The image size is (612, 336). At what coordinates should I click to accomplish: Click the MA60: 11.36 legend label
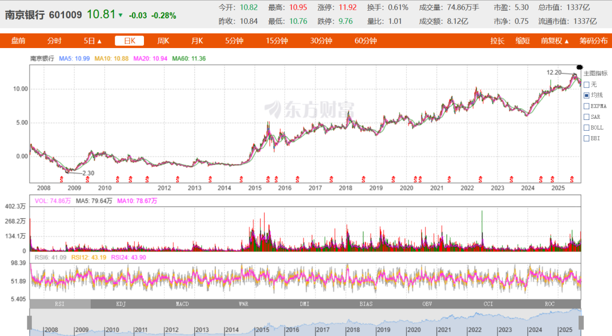(x=189, y=58)
